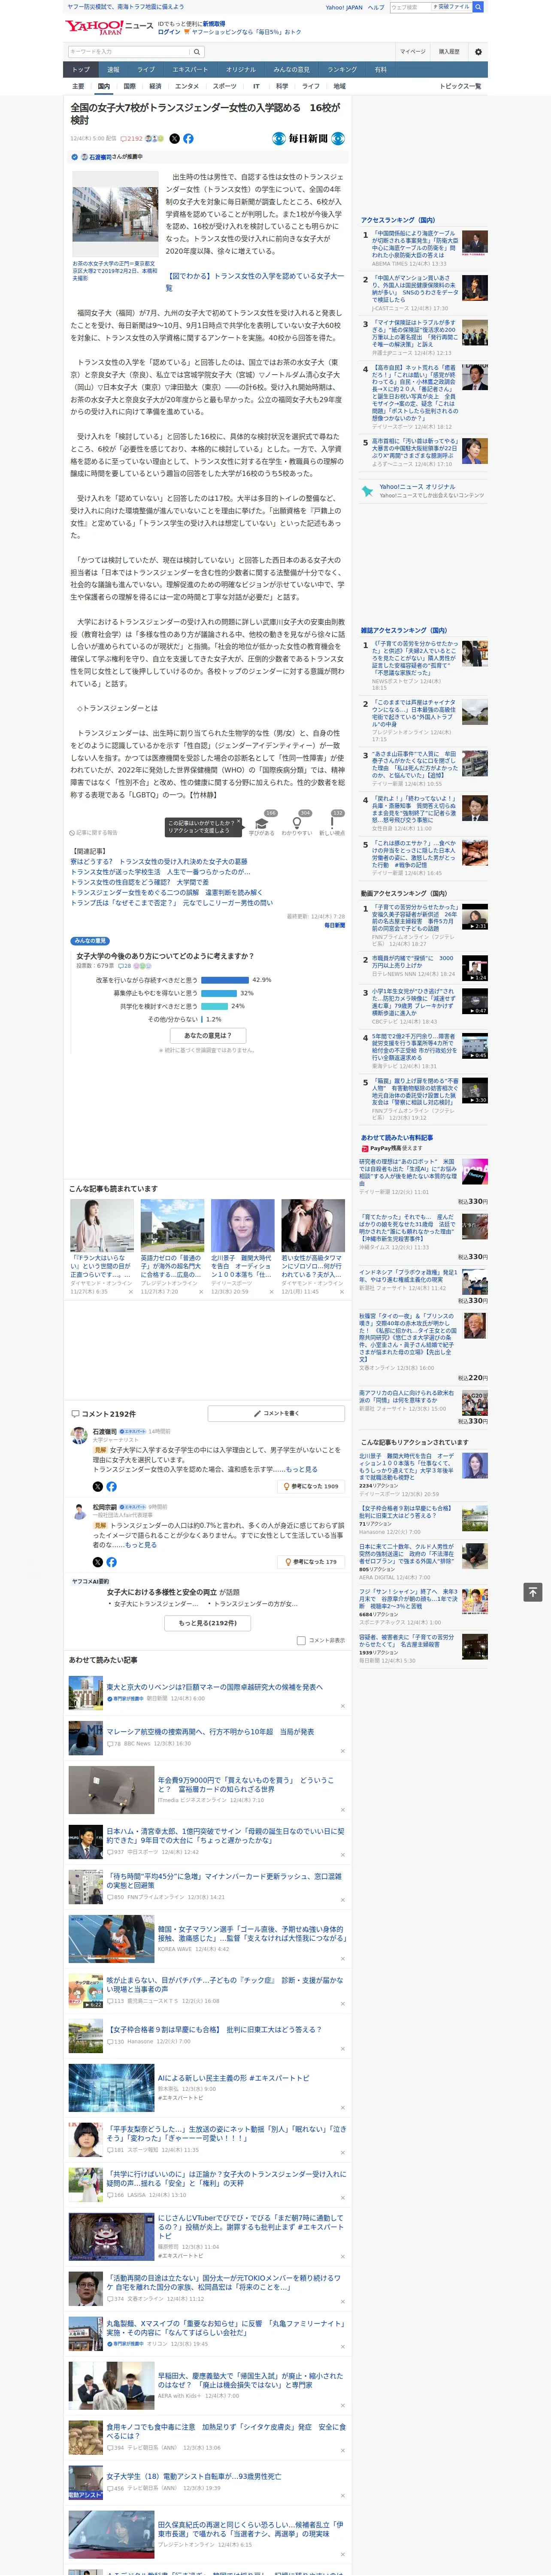
Task: Open マイページ link in header
Action: pyautogui.click(x=412, y=51)
